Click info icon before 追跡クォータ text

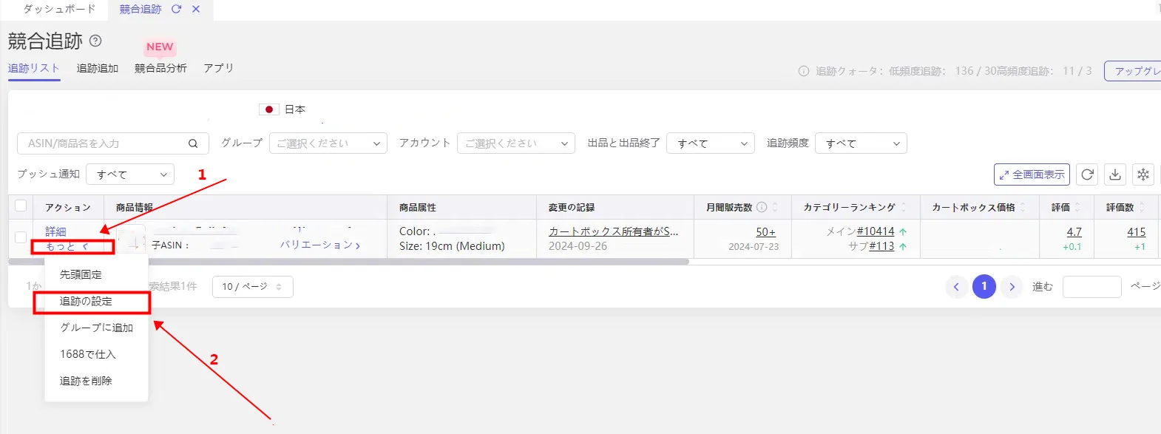click(x=804, y=71)
